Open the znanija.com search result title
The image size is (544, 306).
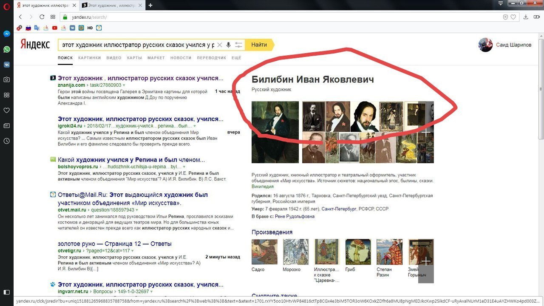141,78
